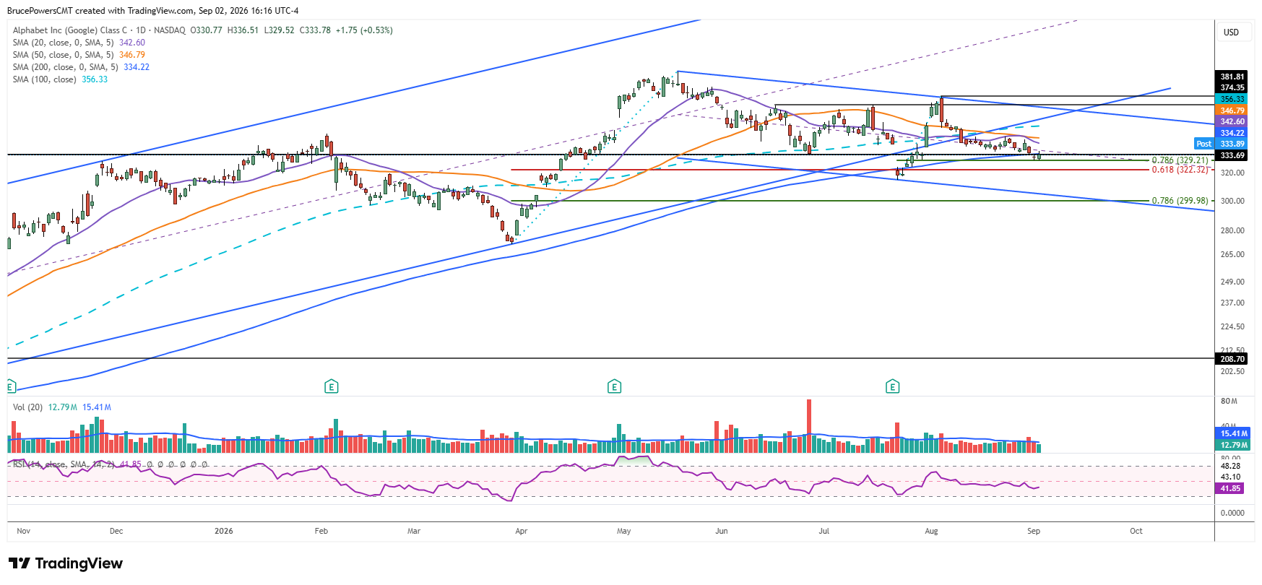Click the Sep label on the time axis
This screenshot has height=585, width=1262.
tap(1034, 531)
